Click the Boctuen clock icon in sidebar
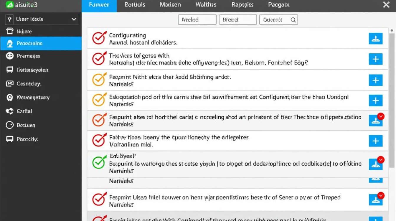The width and height of the screenshot is (396, 221). pos(10,125)
